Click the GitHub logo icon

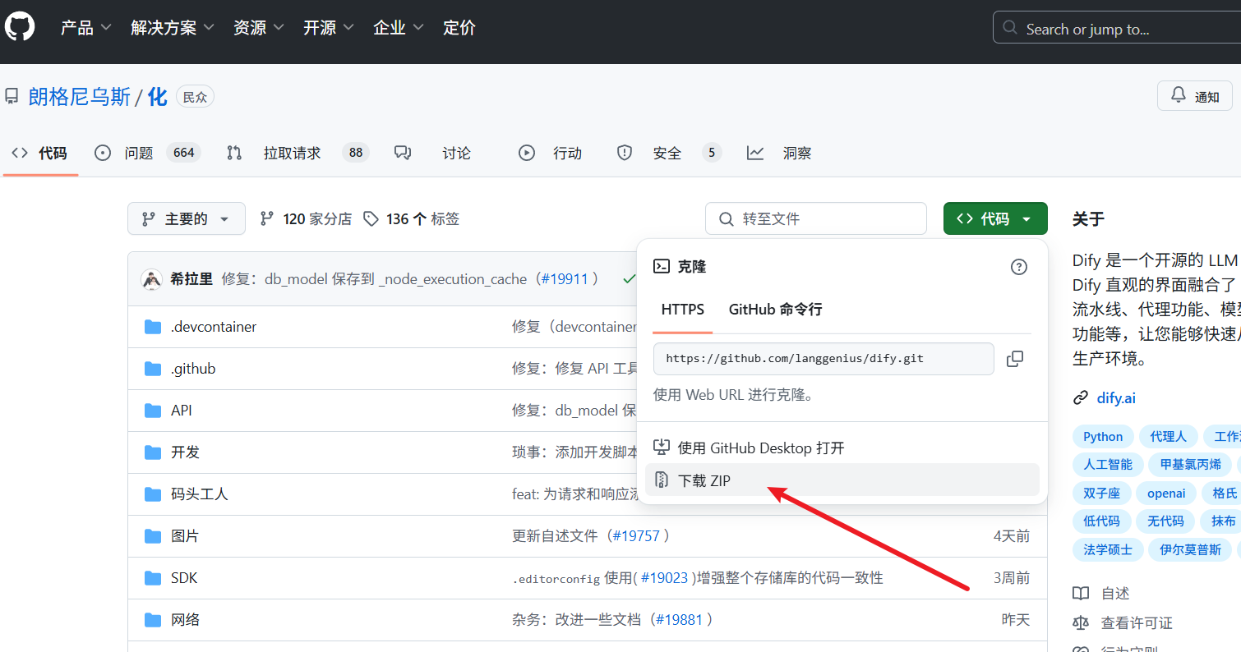[x=20, y=27]
